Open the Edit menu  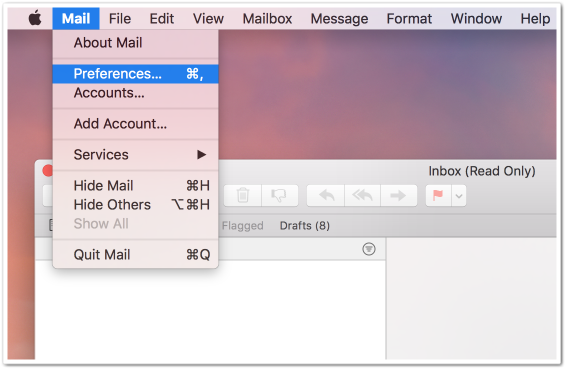[x=161, y=18]
